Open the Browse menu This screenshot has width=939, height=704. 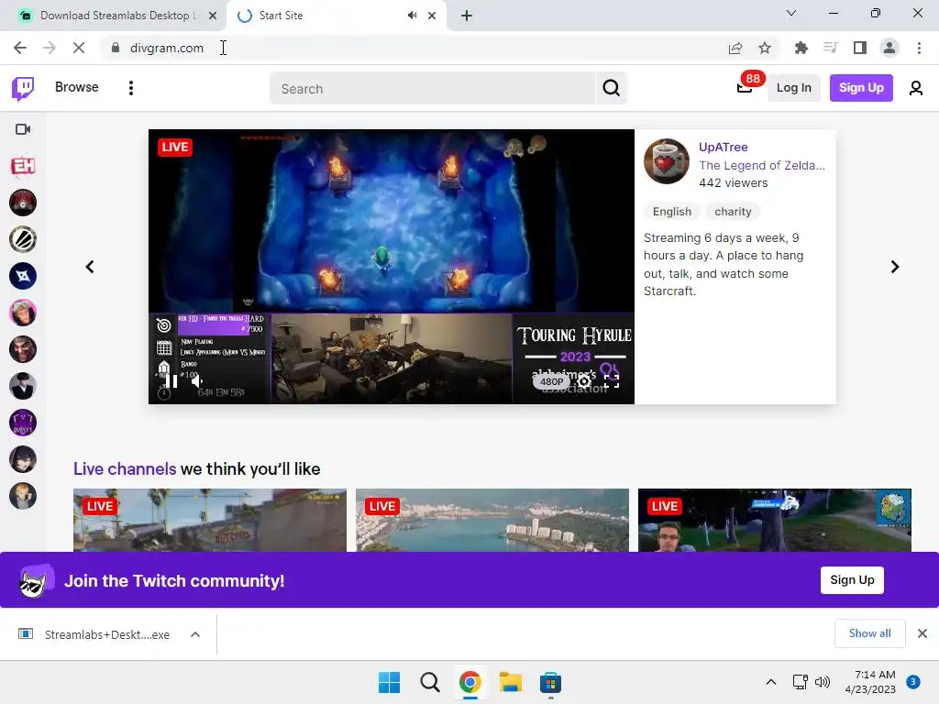pos(77,87)
